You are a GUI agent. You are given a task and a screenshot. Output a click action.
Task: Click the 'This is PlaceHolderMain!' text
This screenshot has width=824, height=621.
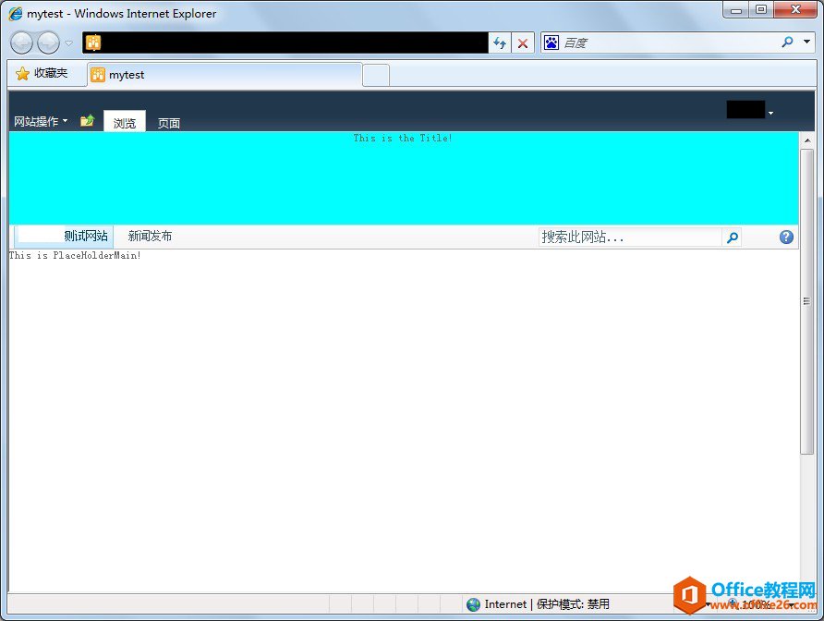click(x=75, y=256)
